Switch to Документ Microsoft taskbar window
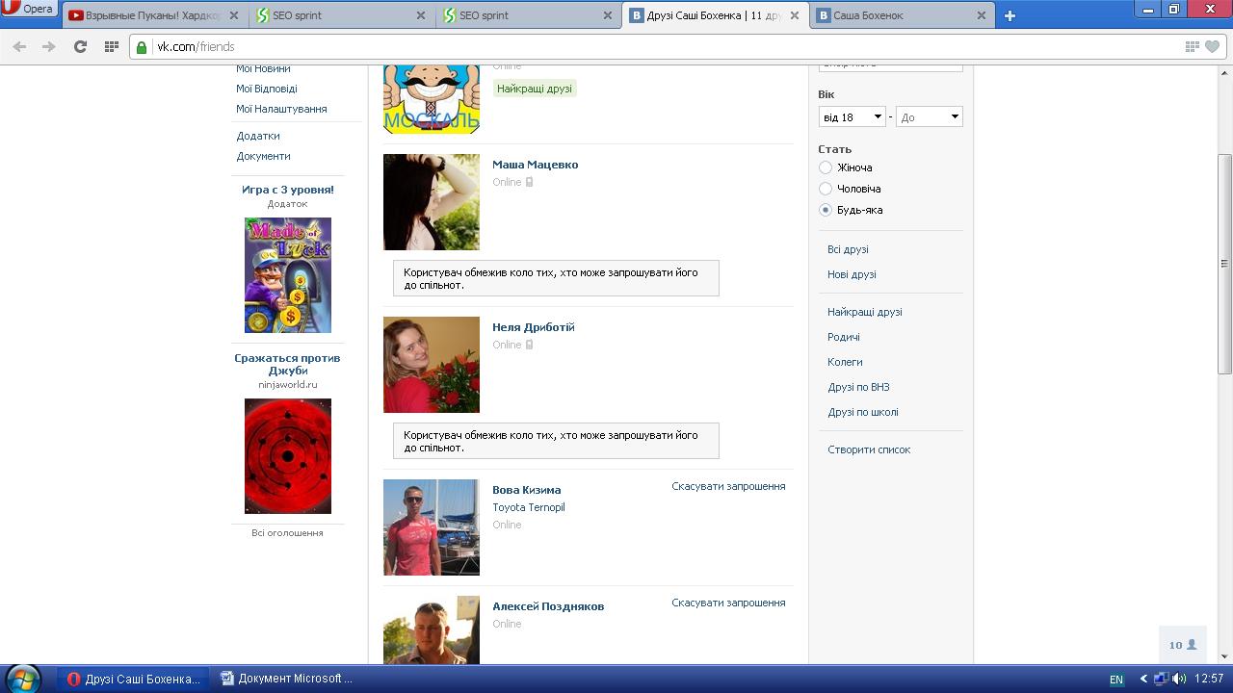1233x693 pixels. (x=286, y=679)
